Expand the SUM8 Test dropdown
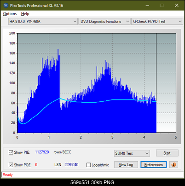The width and height of the screenshot is (185, 186). tap(132, 153)
